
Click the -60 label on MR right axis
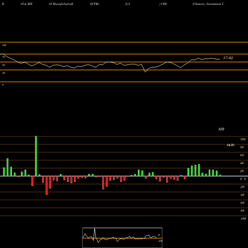coord(242,203)
